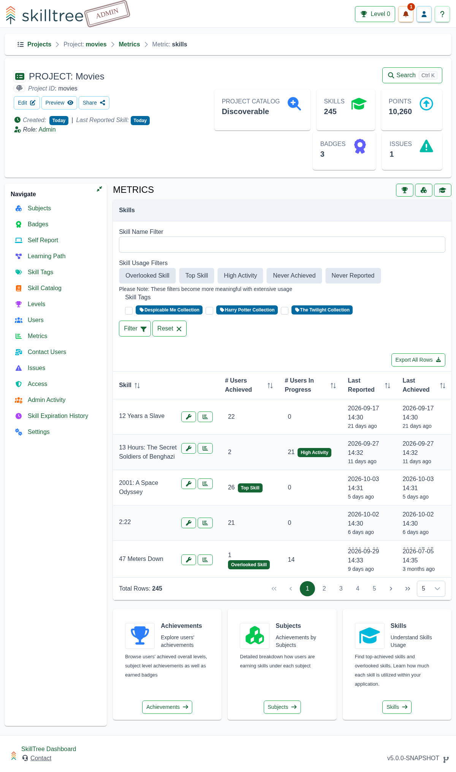Open Skills metrics graduation cap icon button

click(443, 190)
